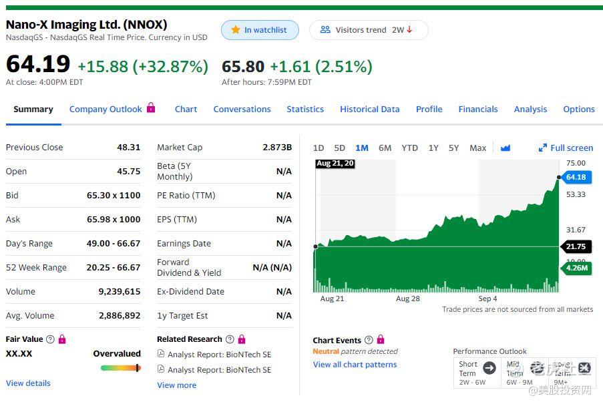Switch chart type with the area chart icon

coord(505,148)
